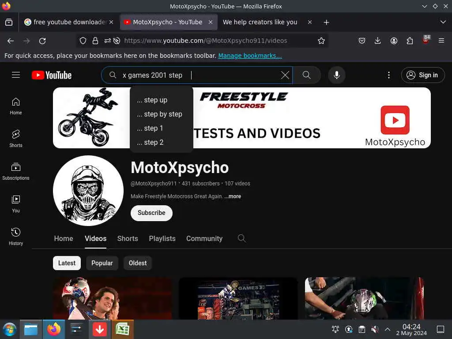Open a new browser tab
The height and width of the screenshot is (339, 452).
click(326, 22)
